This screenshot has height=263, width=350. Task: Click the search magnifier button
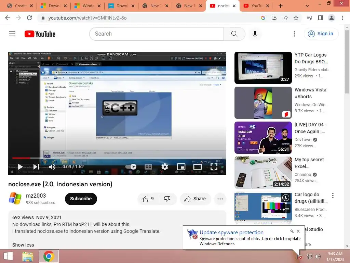(234, 34)
